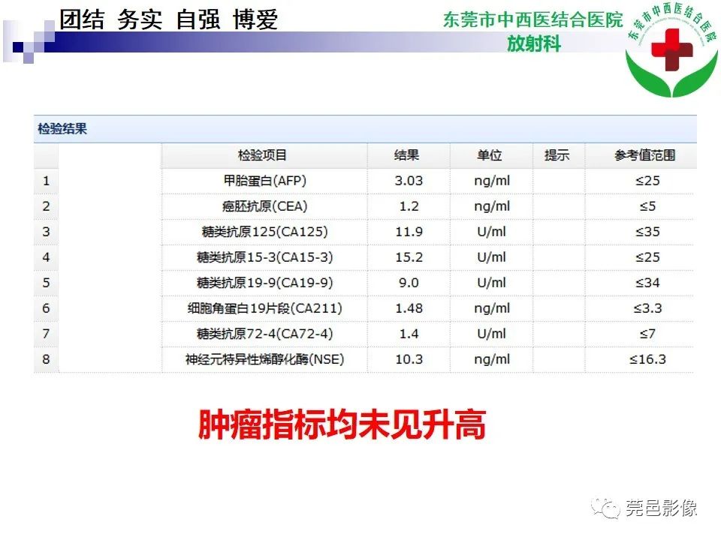This screenshot has width=721, height=540.
Task: Click the 团结 务实 自强 博爱 slogan
Action: pos(168,19)
